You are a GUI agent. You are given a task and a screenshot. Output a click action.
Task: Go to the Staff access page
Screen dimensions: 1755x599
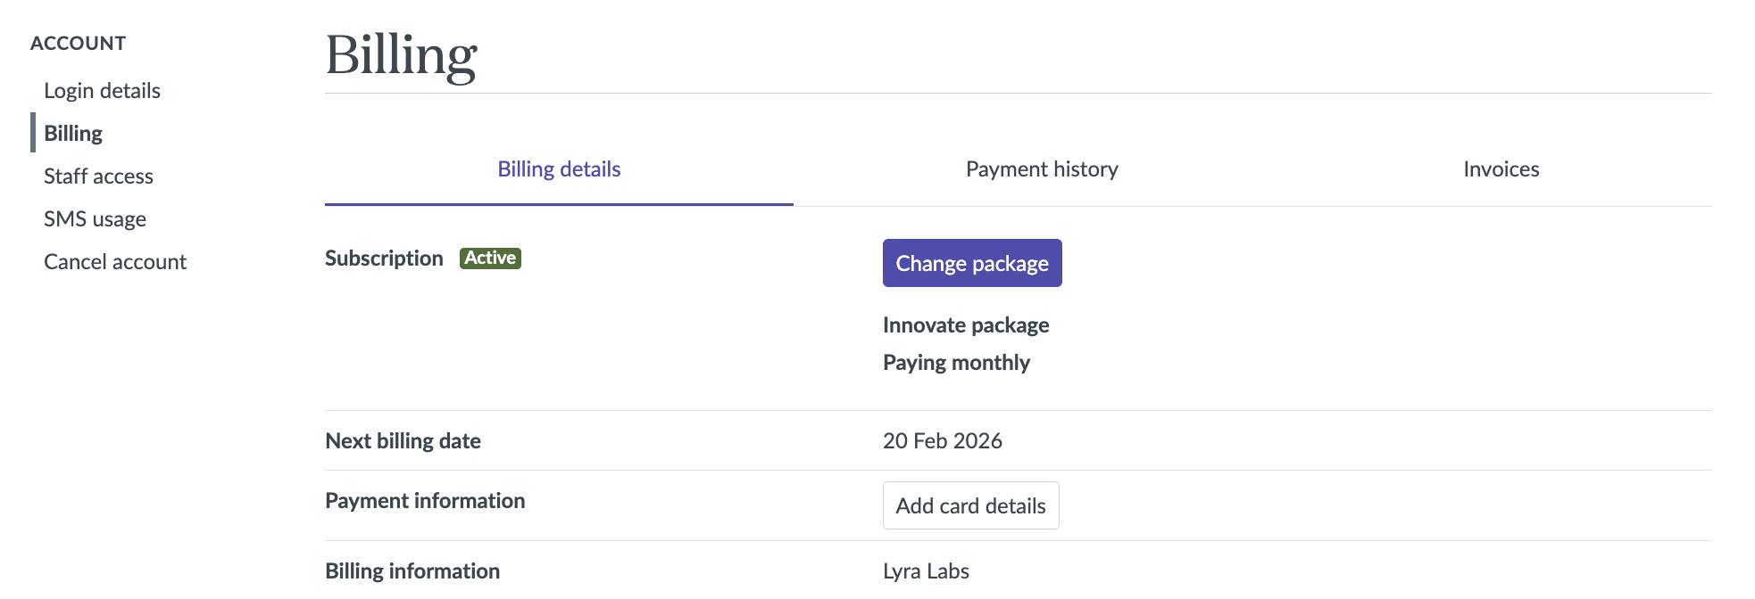(x=98, y=176)
